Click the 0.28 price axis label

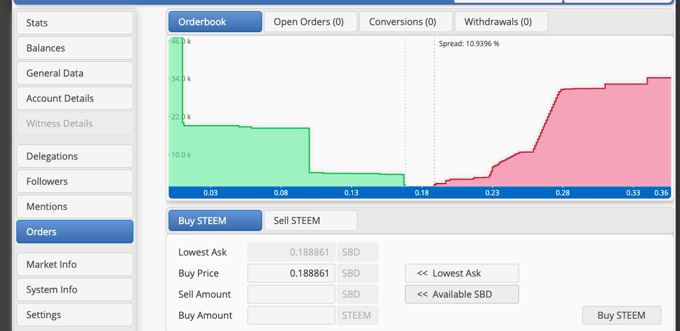coord(562,193)
